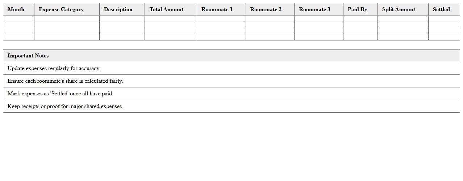Click first empty cell under Month
Screen dimensions: 463x181
pyautogui.click(x=18, y=19)
